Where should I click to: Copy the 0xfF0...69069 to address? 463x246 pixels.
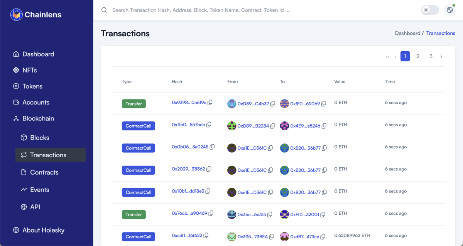pos(324,104)
